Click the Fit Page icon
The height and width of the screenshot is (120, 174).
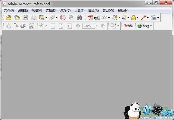tap(61, 26)
